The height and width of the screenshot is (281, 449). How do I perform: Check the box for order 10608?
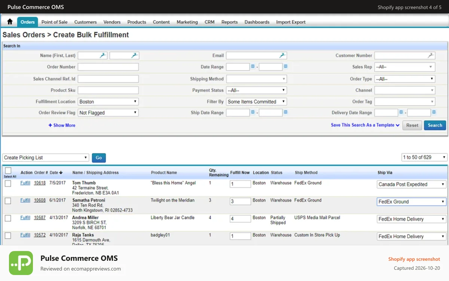(x=8, y=201)
